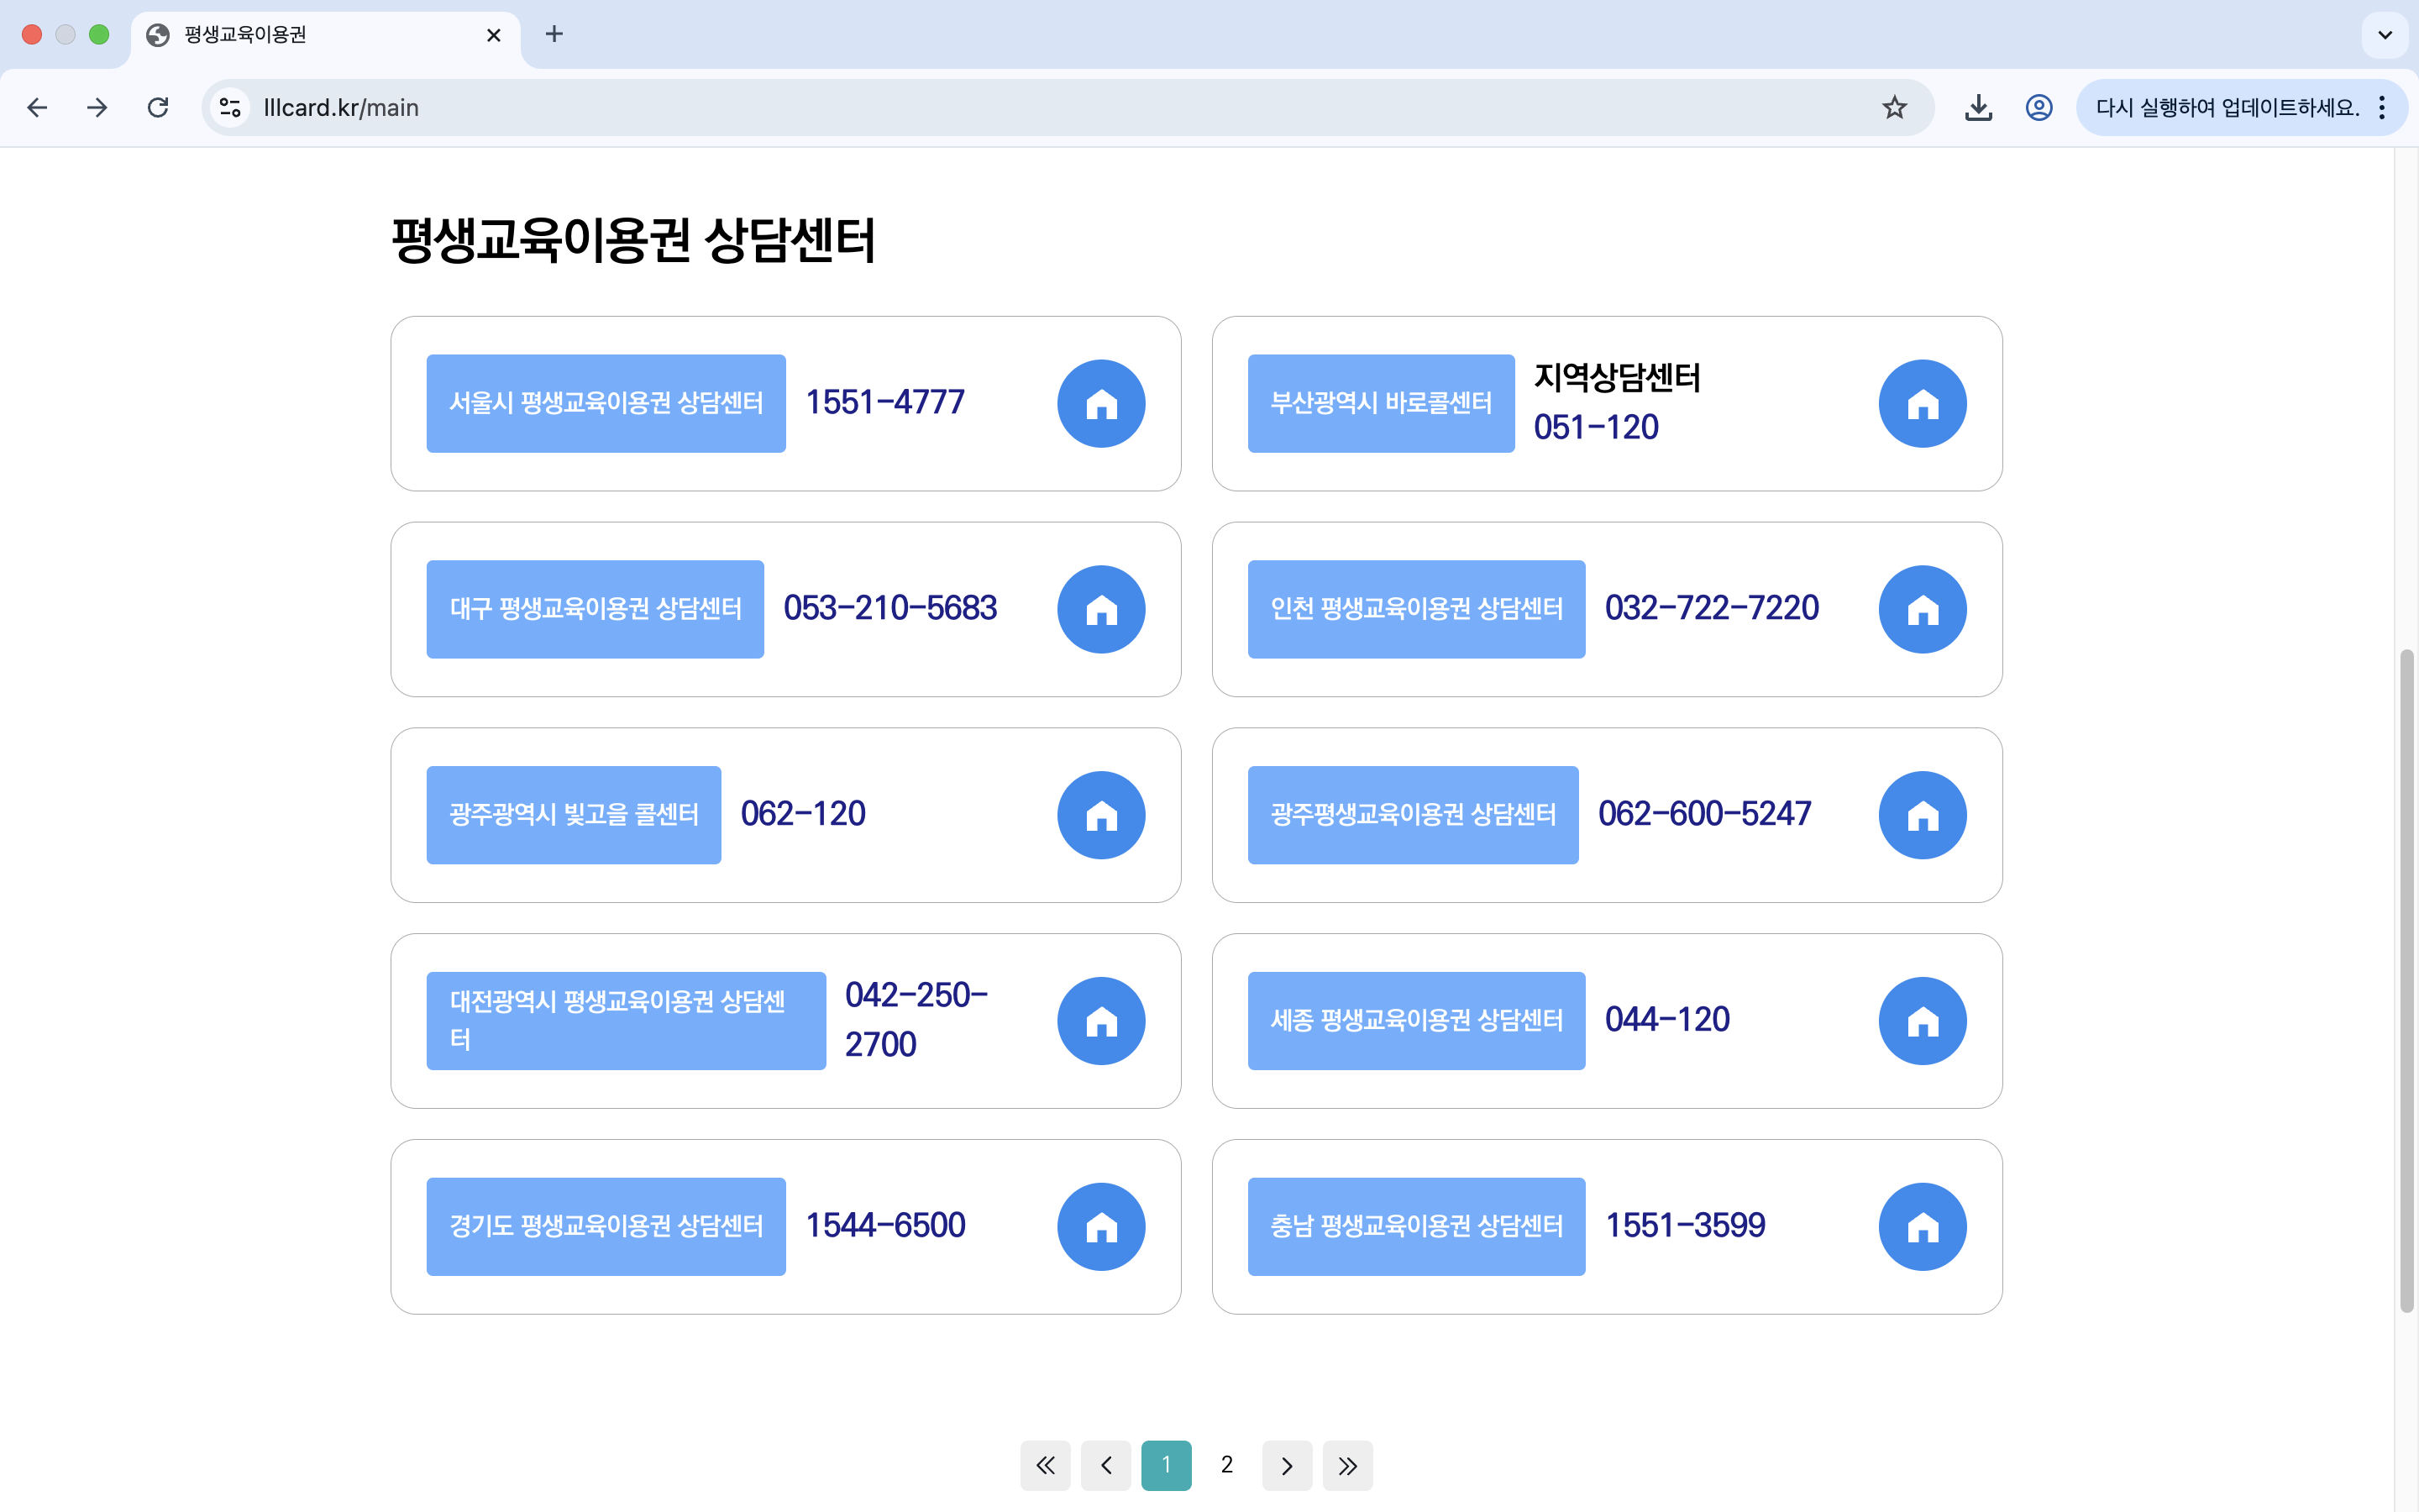Open 인천 평생교육이용권 상담센터 home icon
This screenshot has height=1512, width=2419.
1921,610
